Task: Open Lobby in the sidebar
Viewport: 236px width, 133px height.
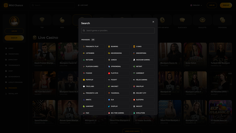Action: (x=9, y=48)
